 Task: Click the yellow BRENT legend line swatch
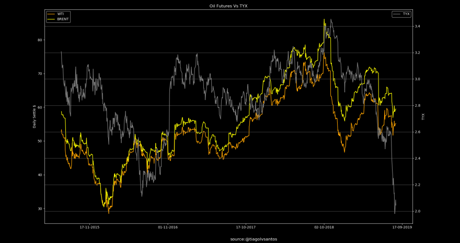[51, 19]
